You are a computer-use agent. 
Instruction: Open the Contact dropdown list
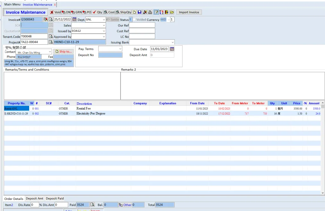click(50, 52)
